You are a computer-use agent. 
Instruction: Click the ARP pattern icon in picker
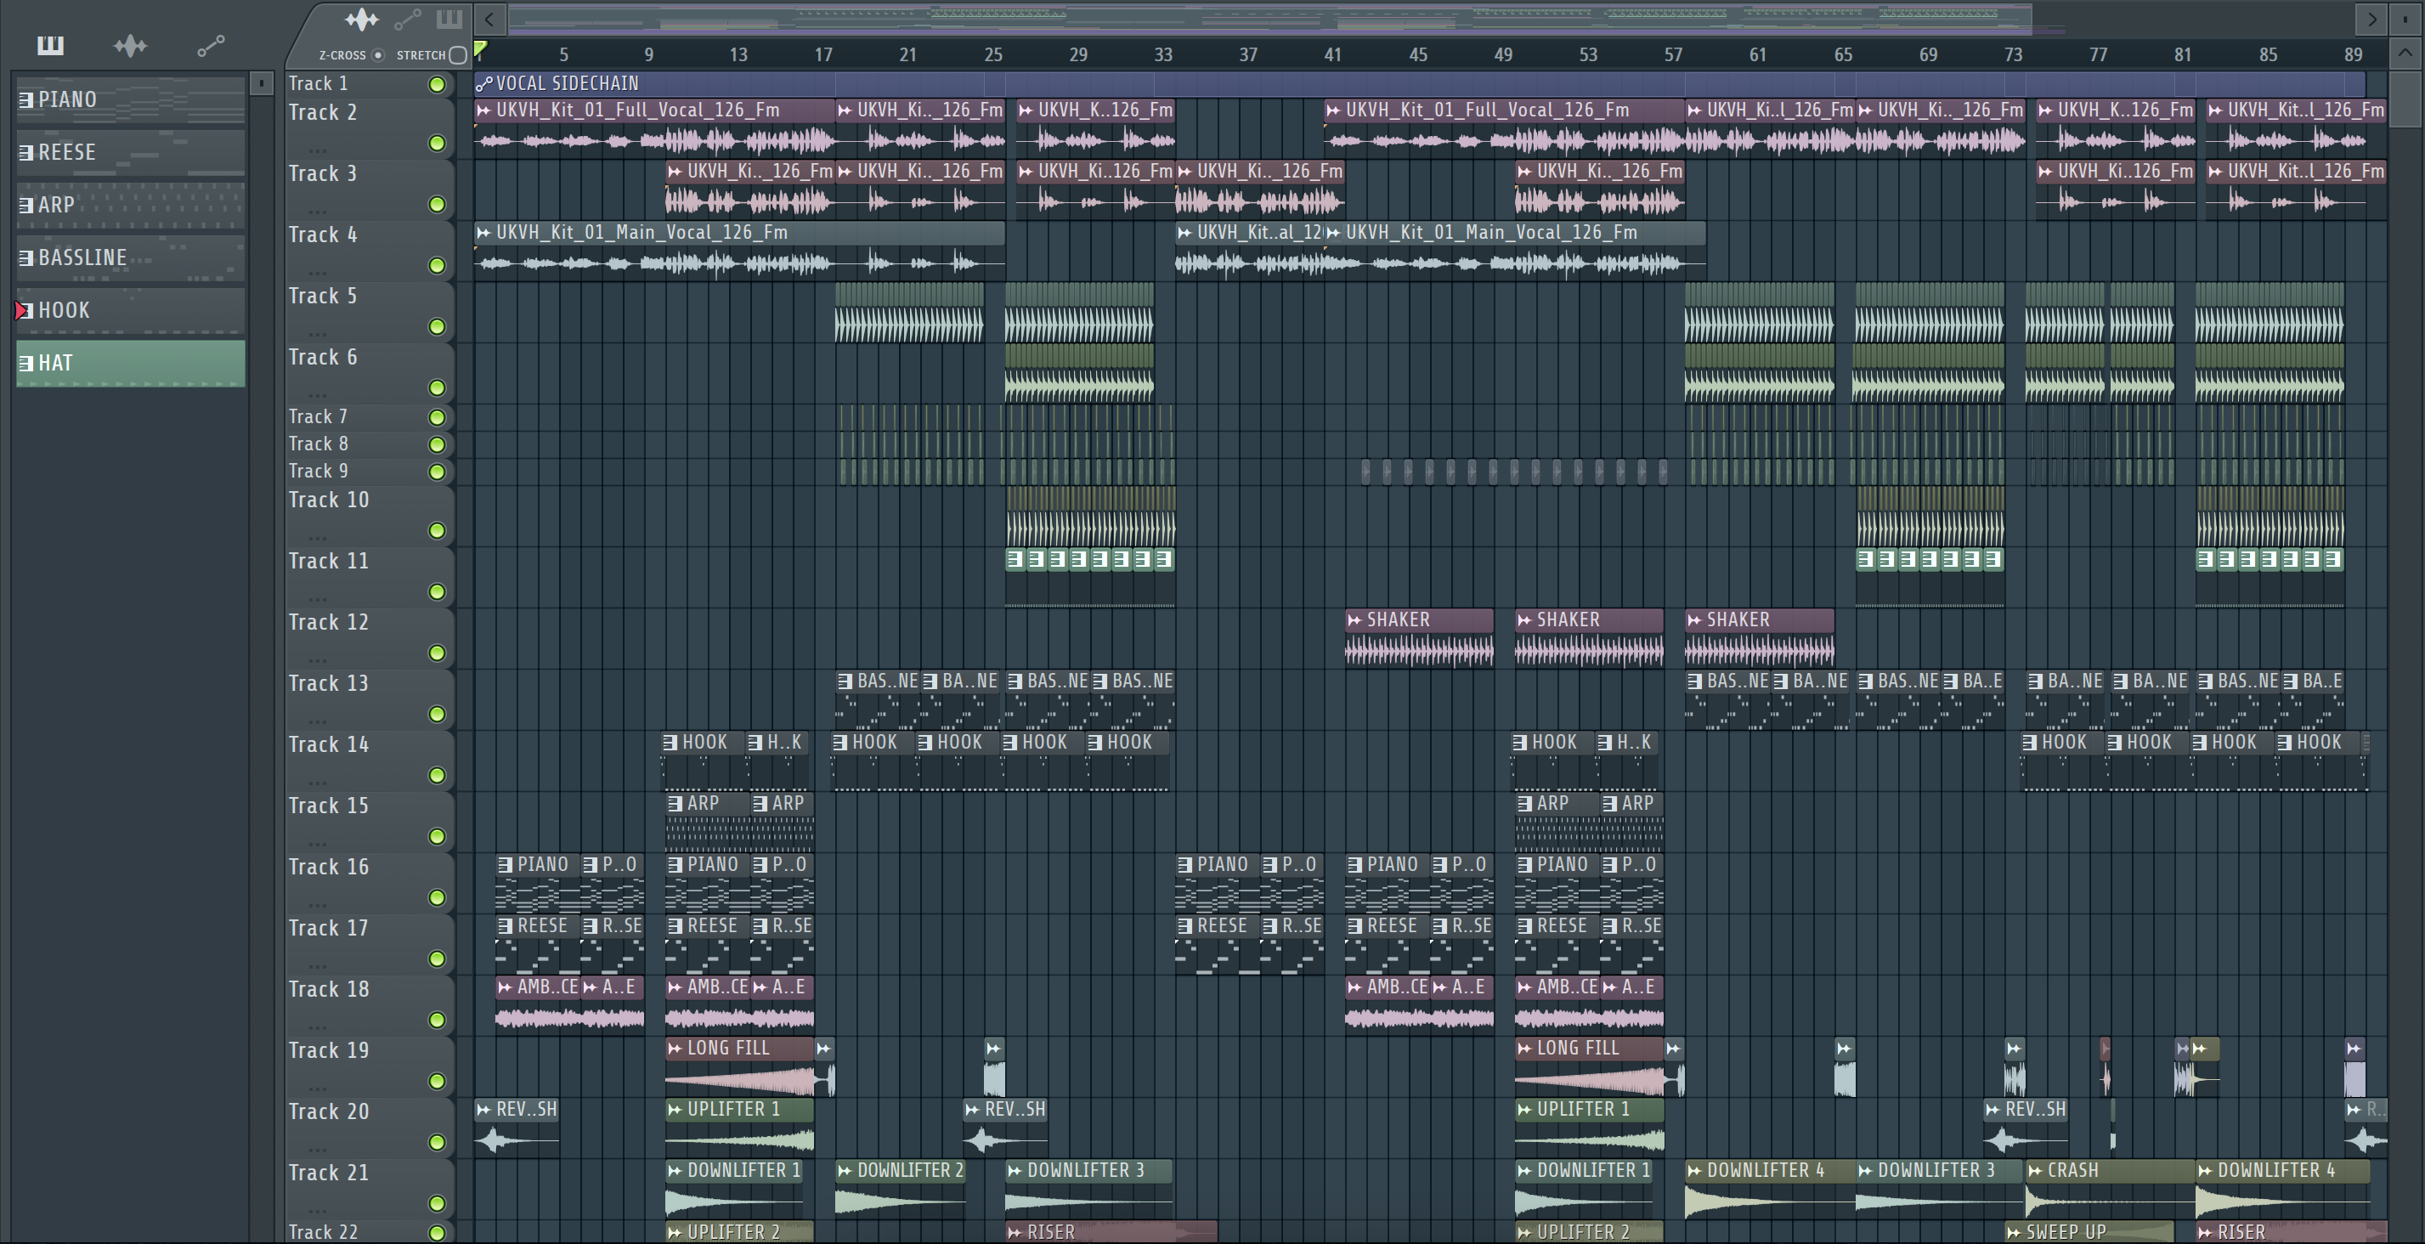click(26, 206)
